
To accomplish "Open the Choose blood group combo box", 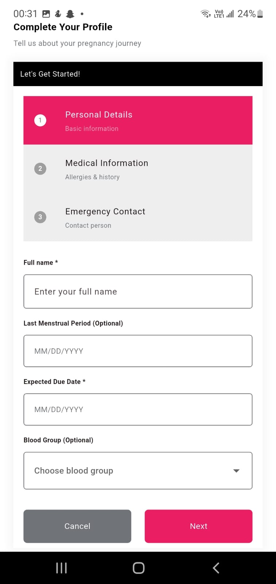I will pyautogui.click(x=128, y=471).
